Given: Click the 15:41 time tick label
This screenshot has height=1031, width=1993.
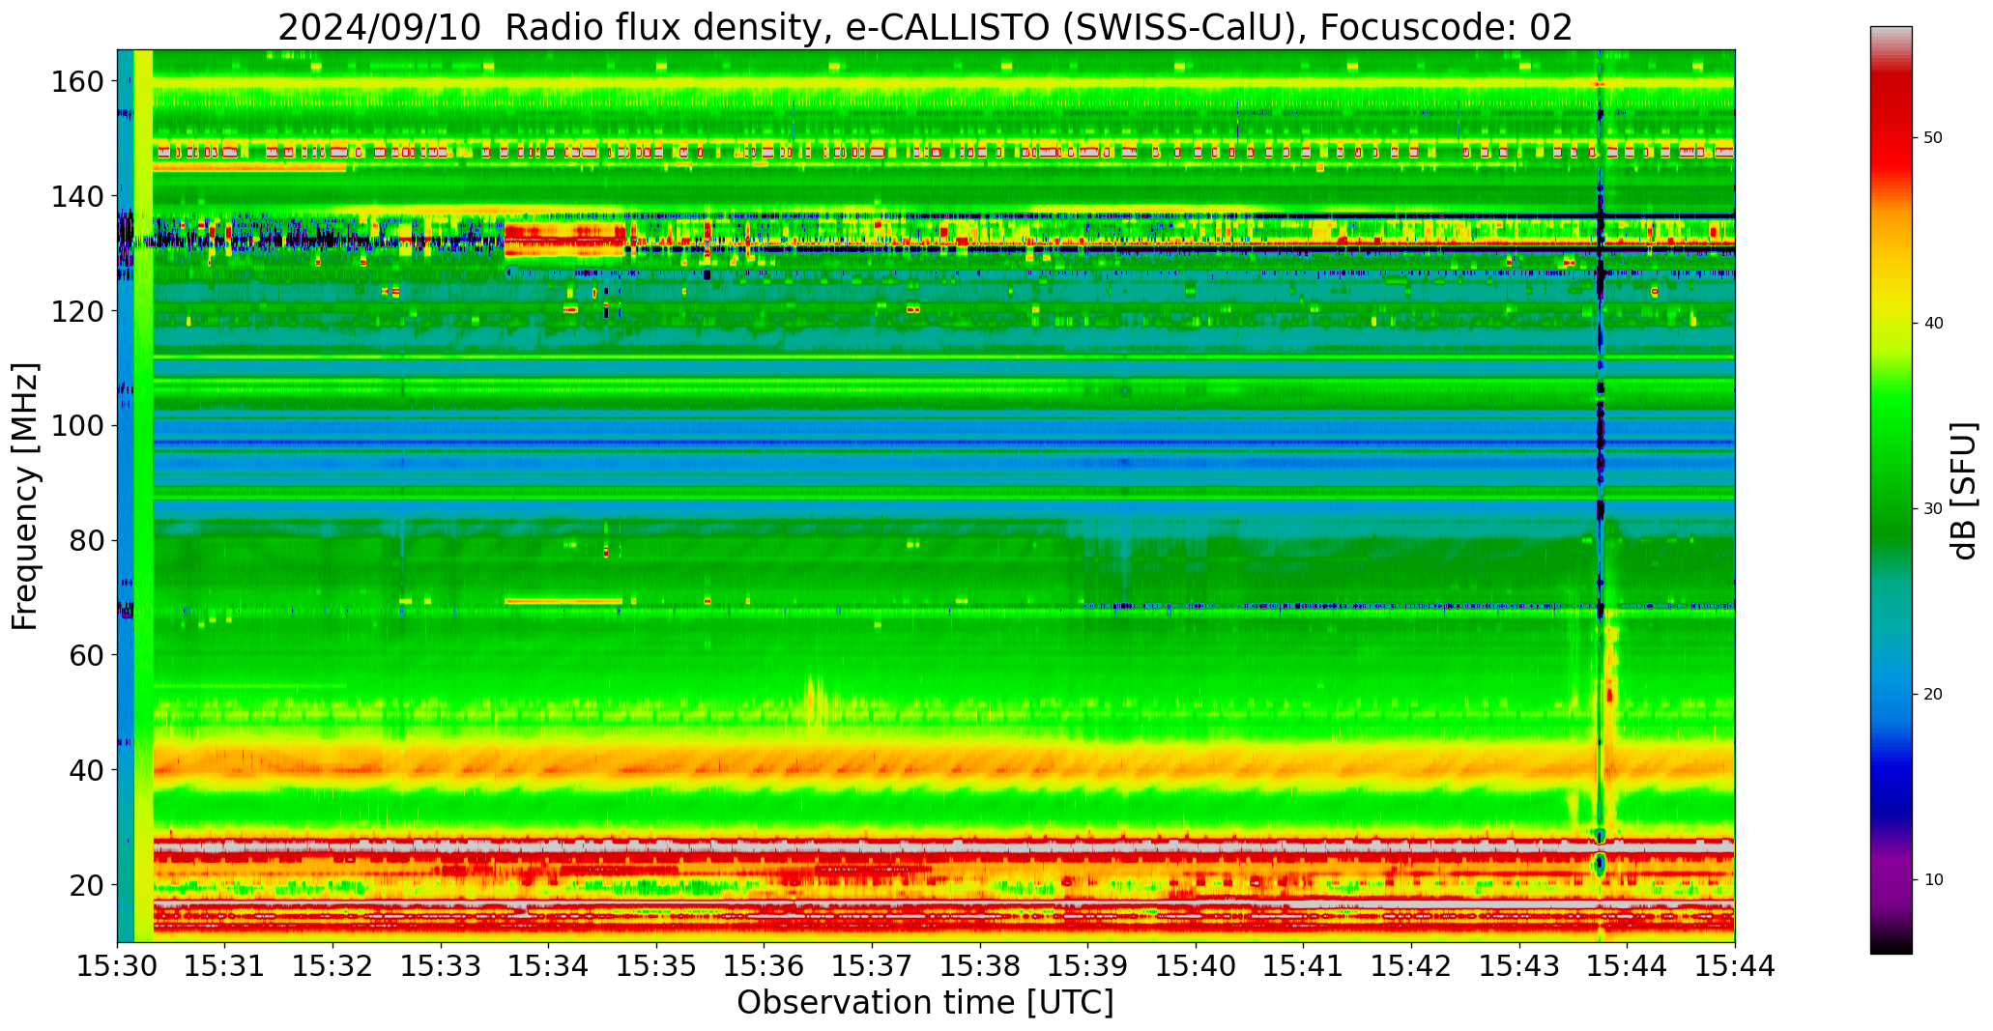Looking at the screenshot, I should (1304, 965).
